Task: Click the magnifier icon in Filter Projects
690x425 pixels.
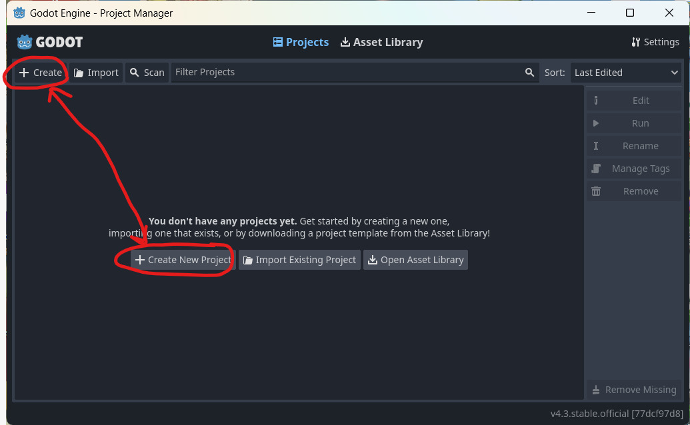Action: coord(529,73)
